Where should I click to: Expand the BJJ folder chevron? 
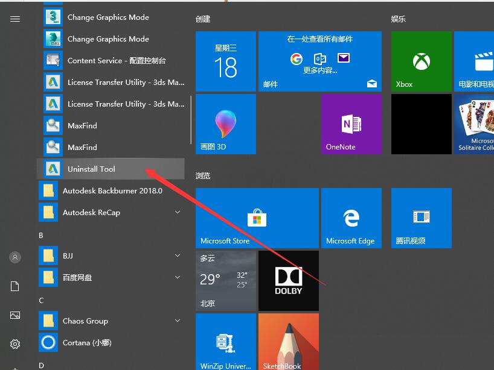178,256
